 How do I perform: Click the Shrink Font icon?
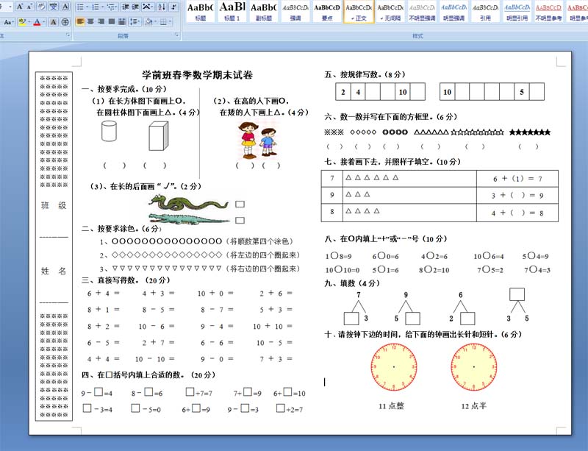click(29, 7)
